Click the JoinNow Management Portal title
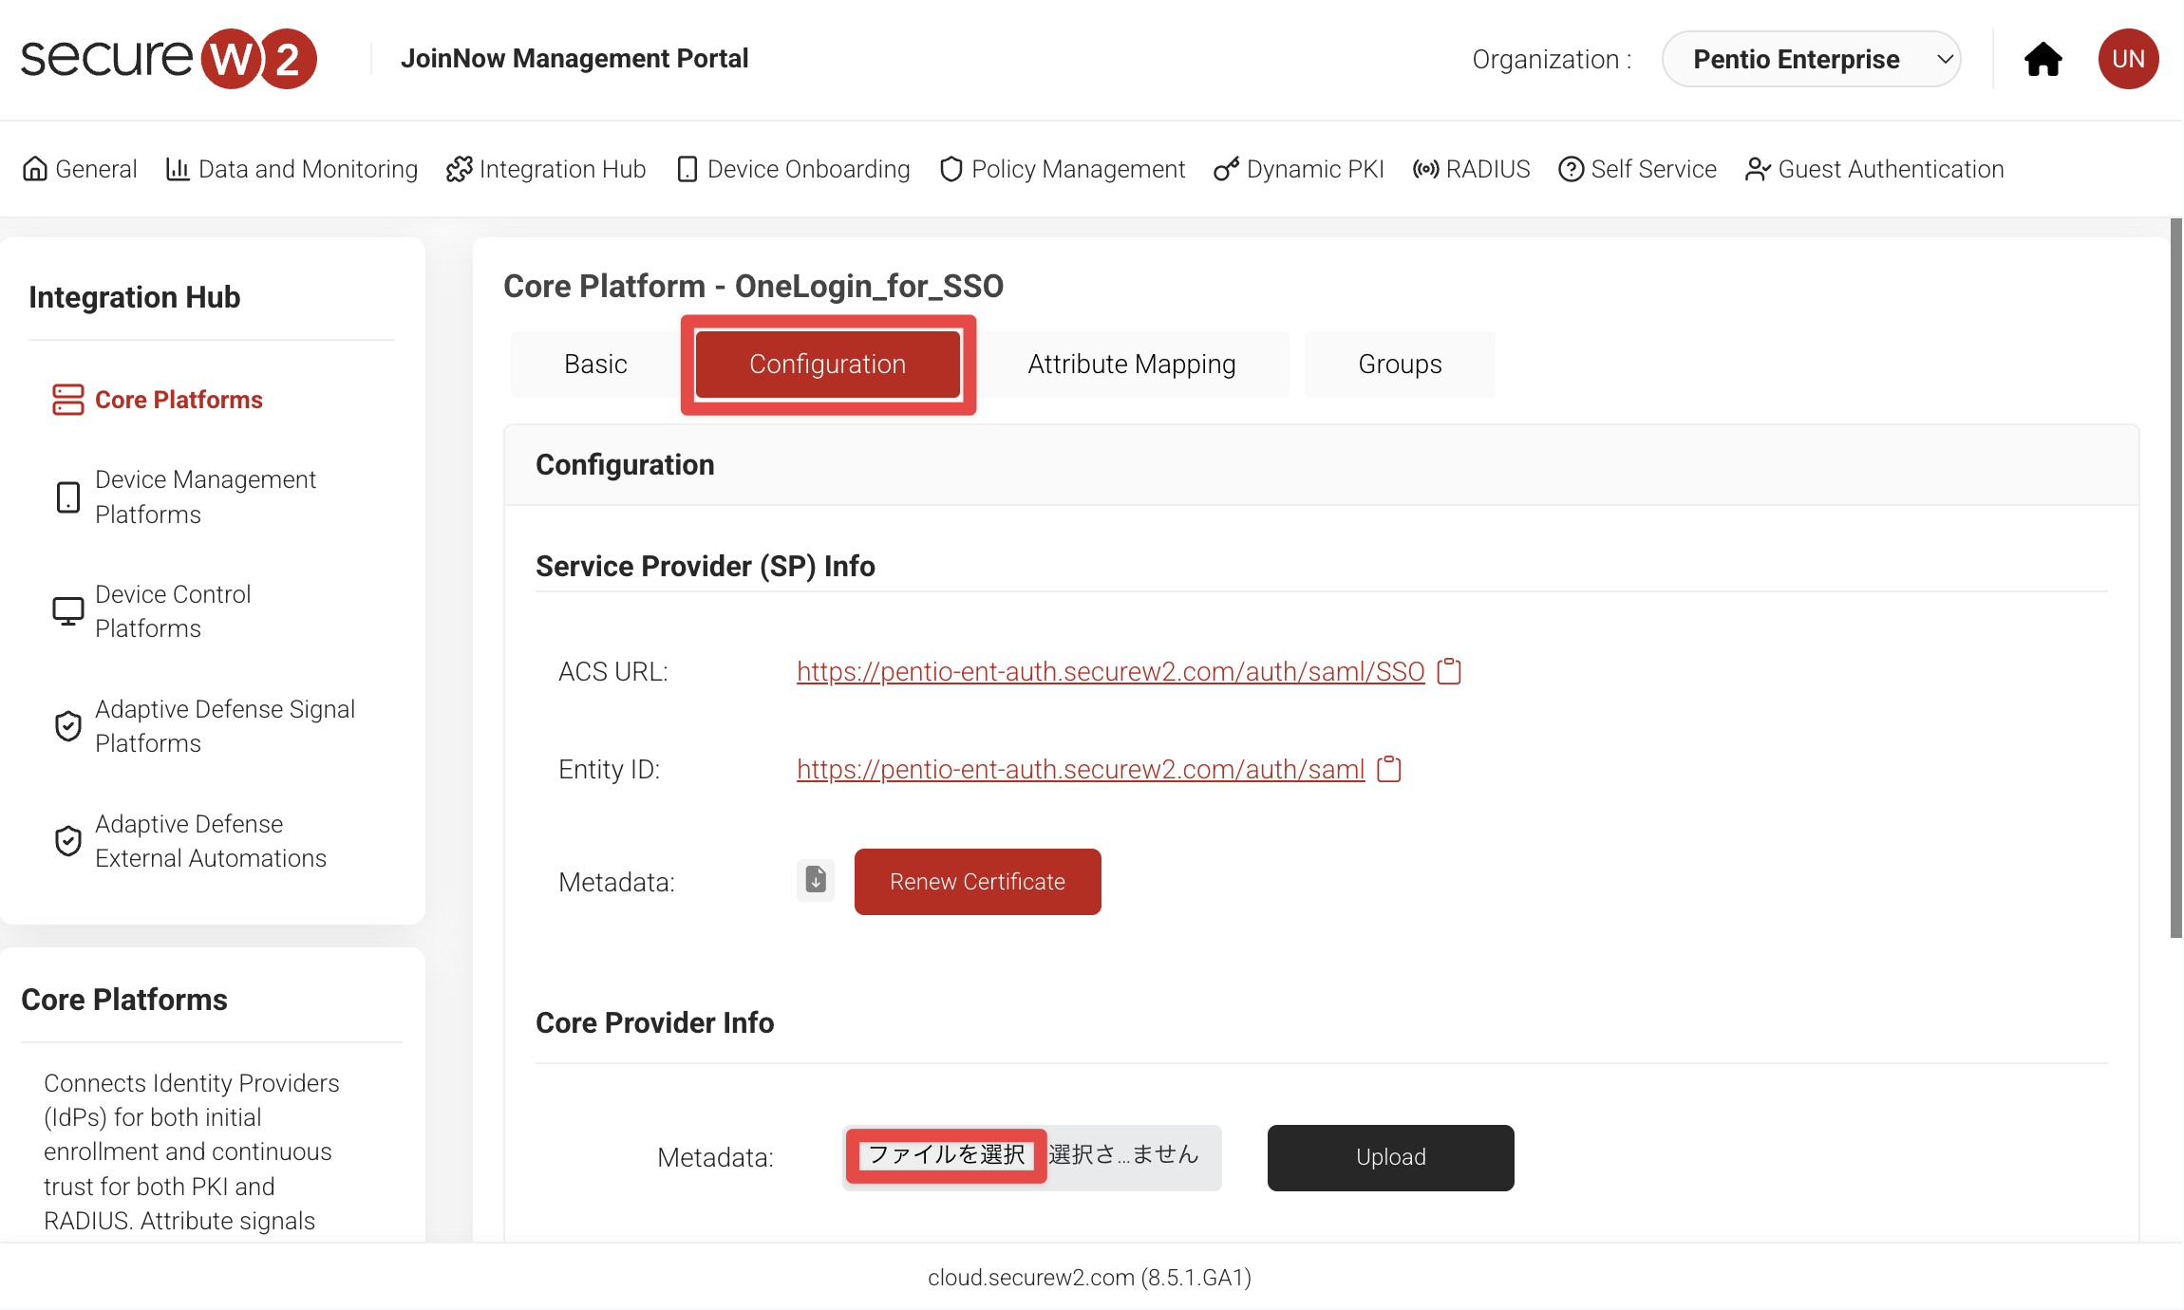2184x1310 pixels. [574, 59]
